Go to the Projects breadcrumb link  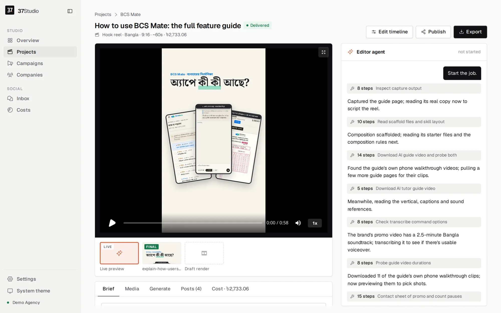pos(103,15)
